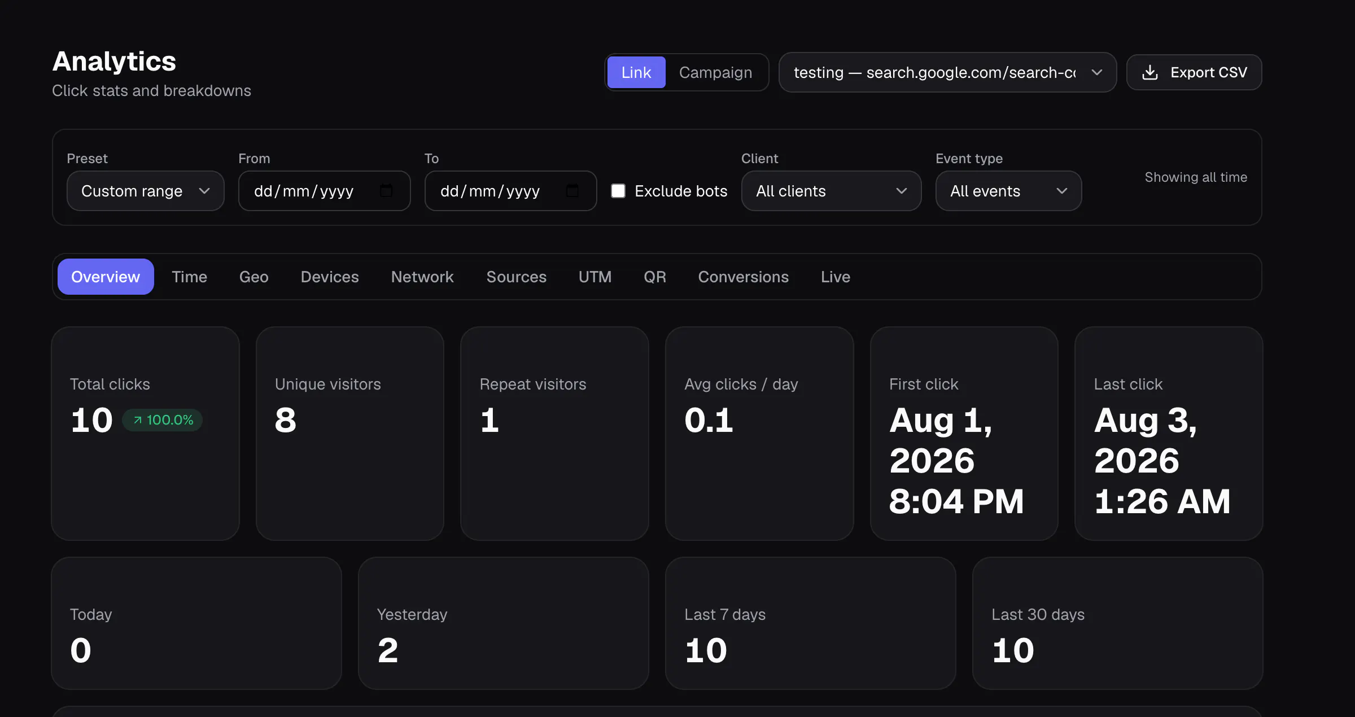1355x717 pixels.
Task: Switch to Link analytics mode
Action: pyautogui.click(x=636, y=72)
